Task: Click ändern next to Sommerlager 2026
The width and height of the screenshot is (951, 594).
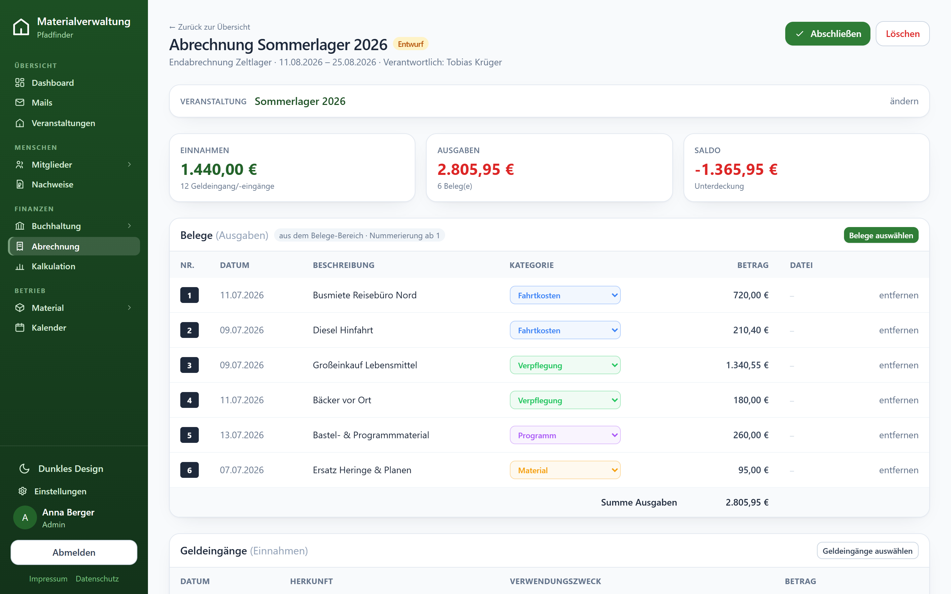Action: (x=904, y=101)
